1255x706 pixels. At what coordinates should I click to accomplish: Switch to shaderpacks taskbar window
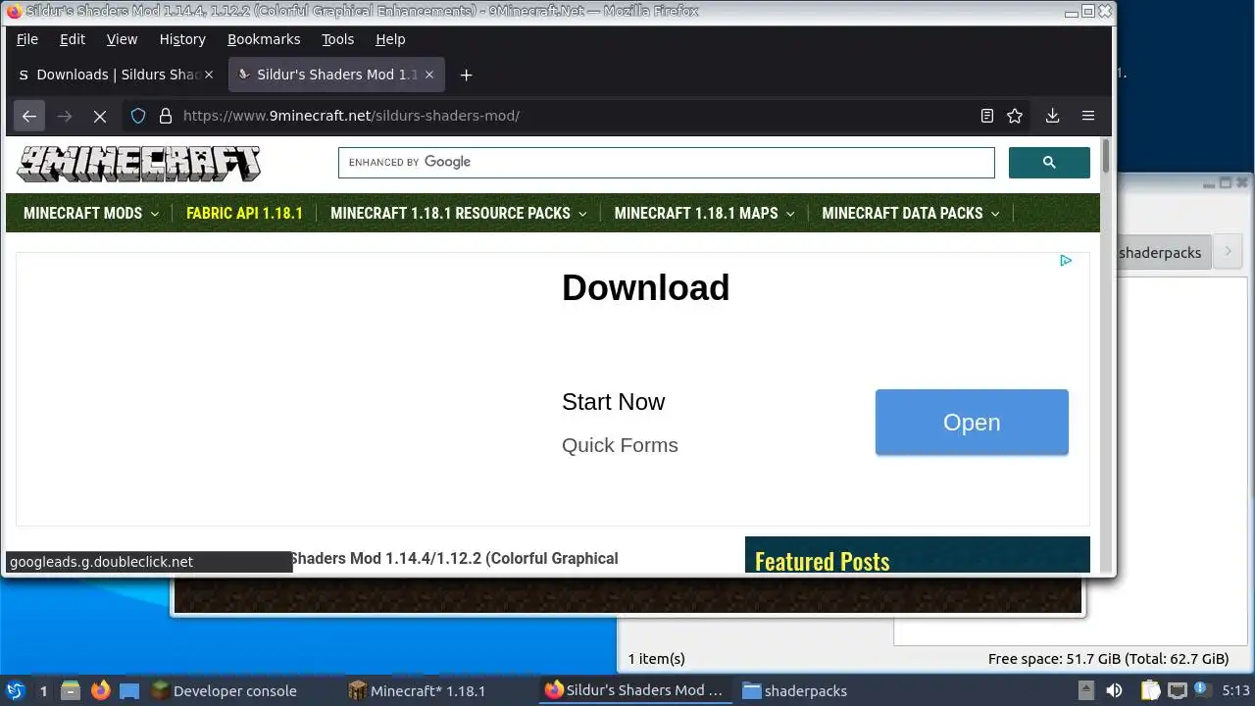tap(795, 690)
